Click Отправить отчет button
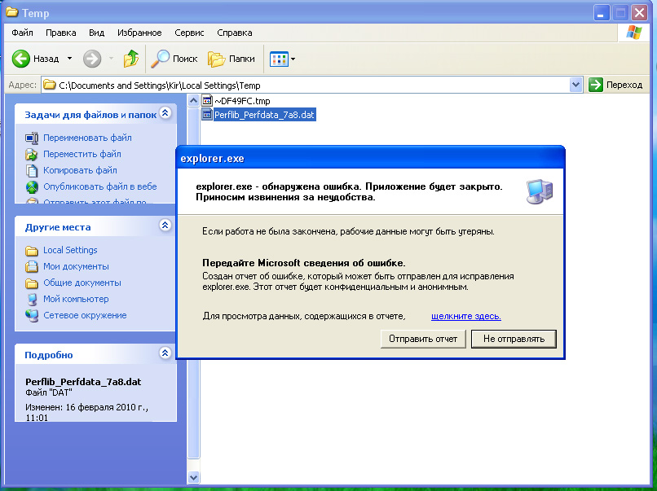This screenshot has width=657, height=491. pyautogui.click(x=423, y=339)
